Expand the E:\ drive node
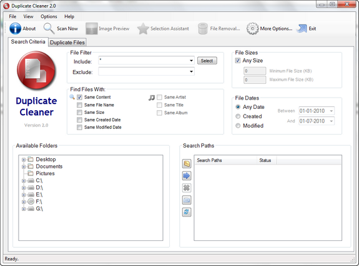This screenshot has height=266, width=359. [x=24, y=195]
